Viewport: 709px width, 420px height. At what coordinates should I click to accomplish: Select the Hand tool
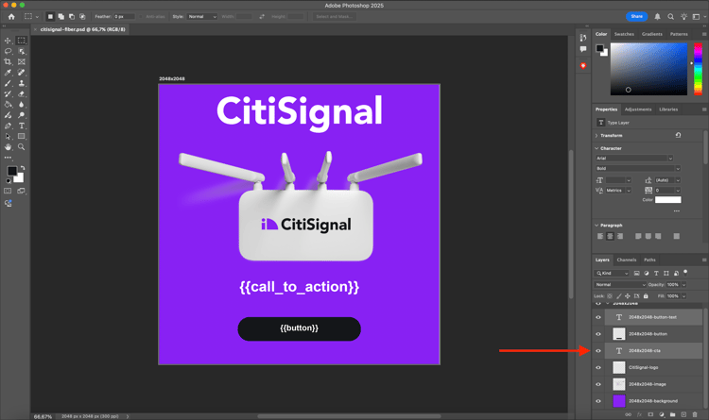coord(9,147)
